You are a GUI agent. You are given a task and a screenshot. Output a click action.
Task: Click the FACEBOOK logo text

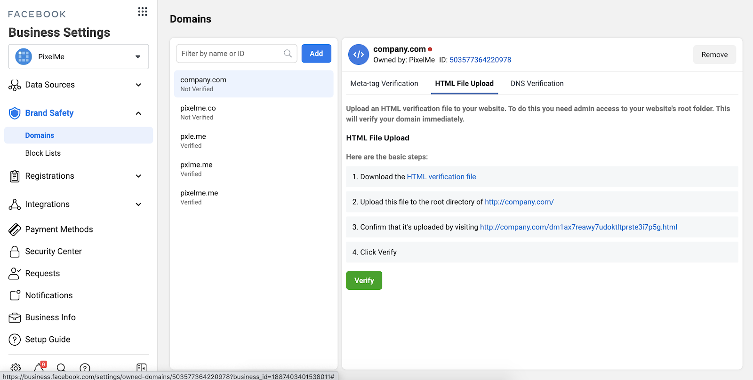(37, 14)
